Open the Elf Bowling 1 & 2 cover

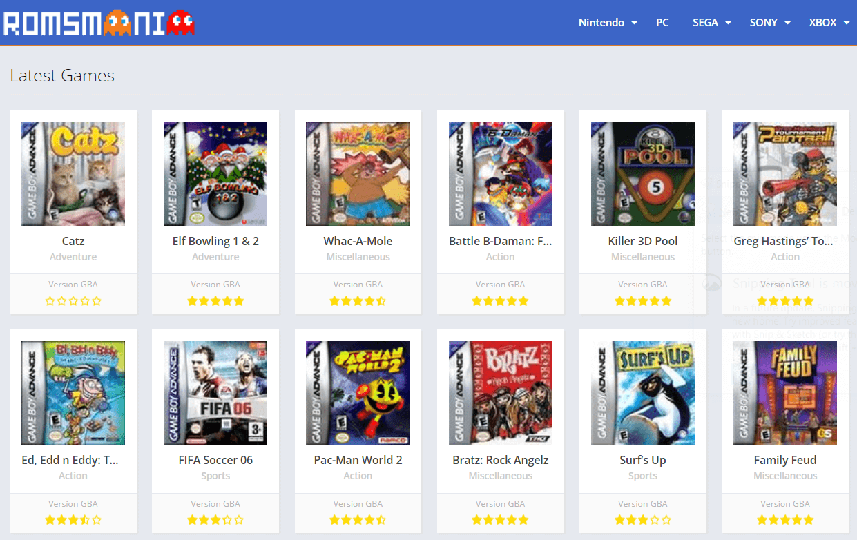[215, 174]
